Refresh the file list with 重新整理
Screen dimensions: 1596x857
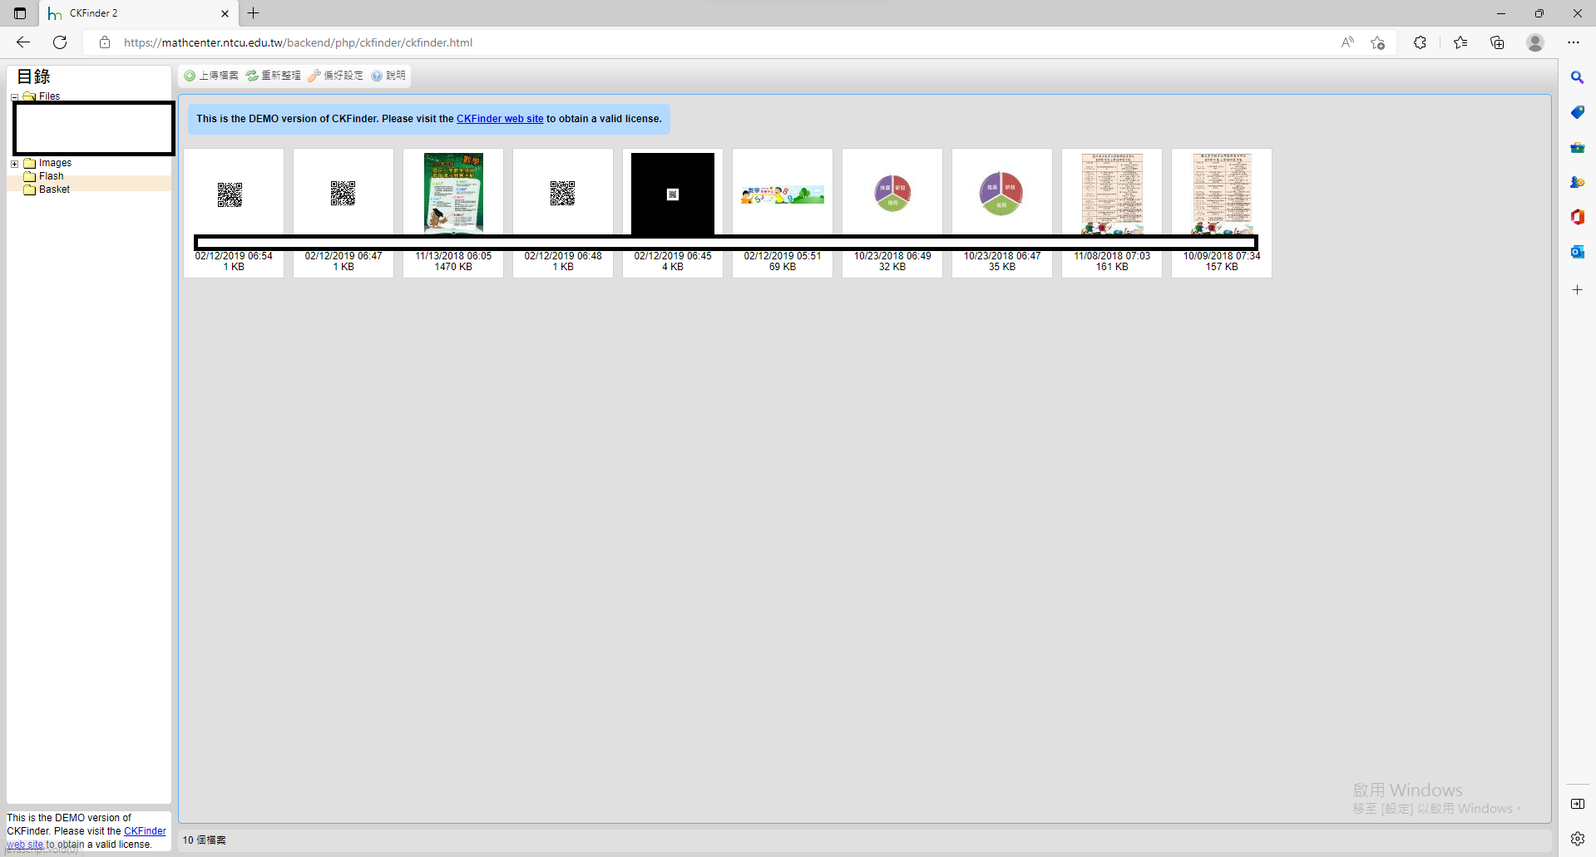point(274,76)
